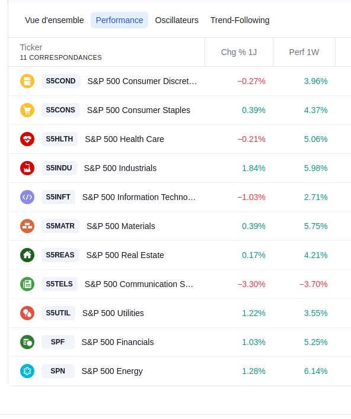The height and width of the screenshot is (419, 351).
Task: Sort by the Chg % 1J column
Action: [239, 52]
